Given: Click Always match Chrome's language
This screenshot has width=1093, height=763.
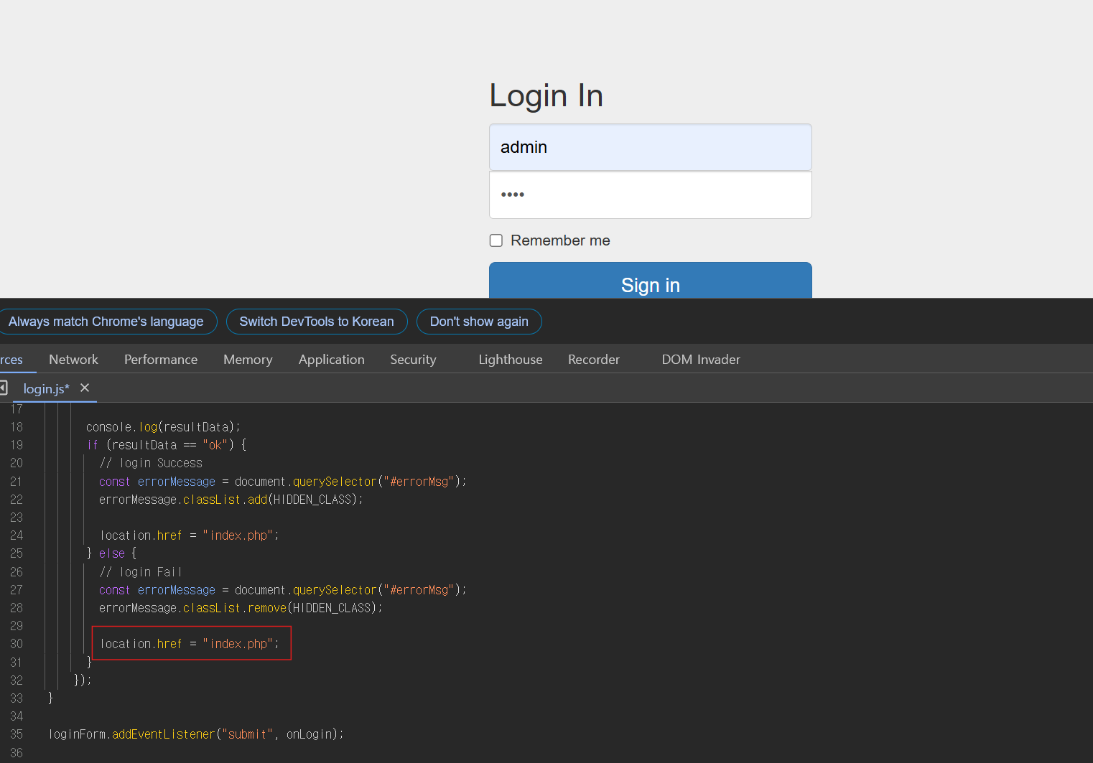Looking at the screenshot, I should [x=107, y=322].
